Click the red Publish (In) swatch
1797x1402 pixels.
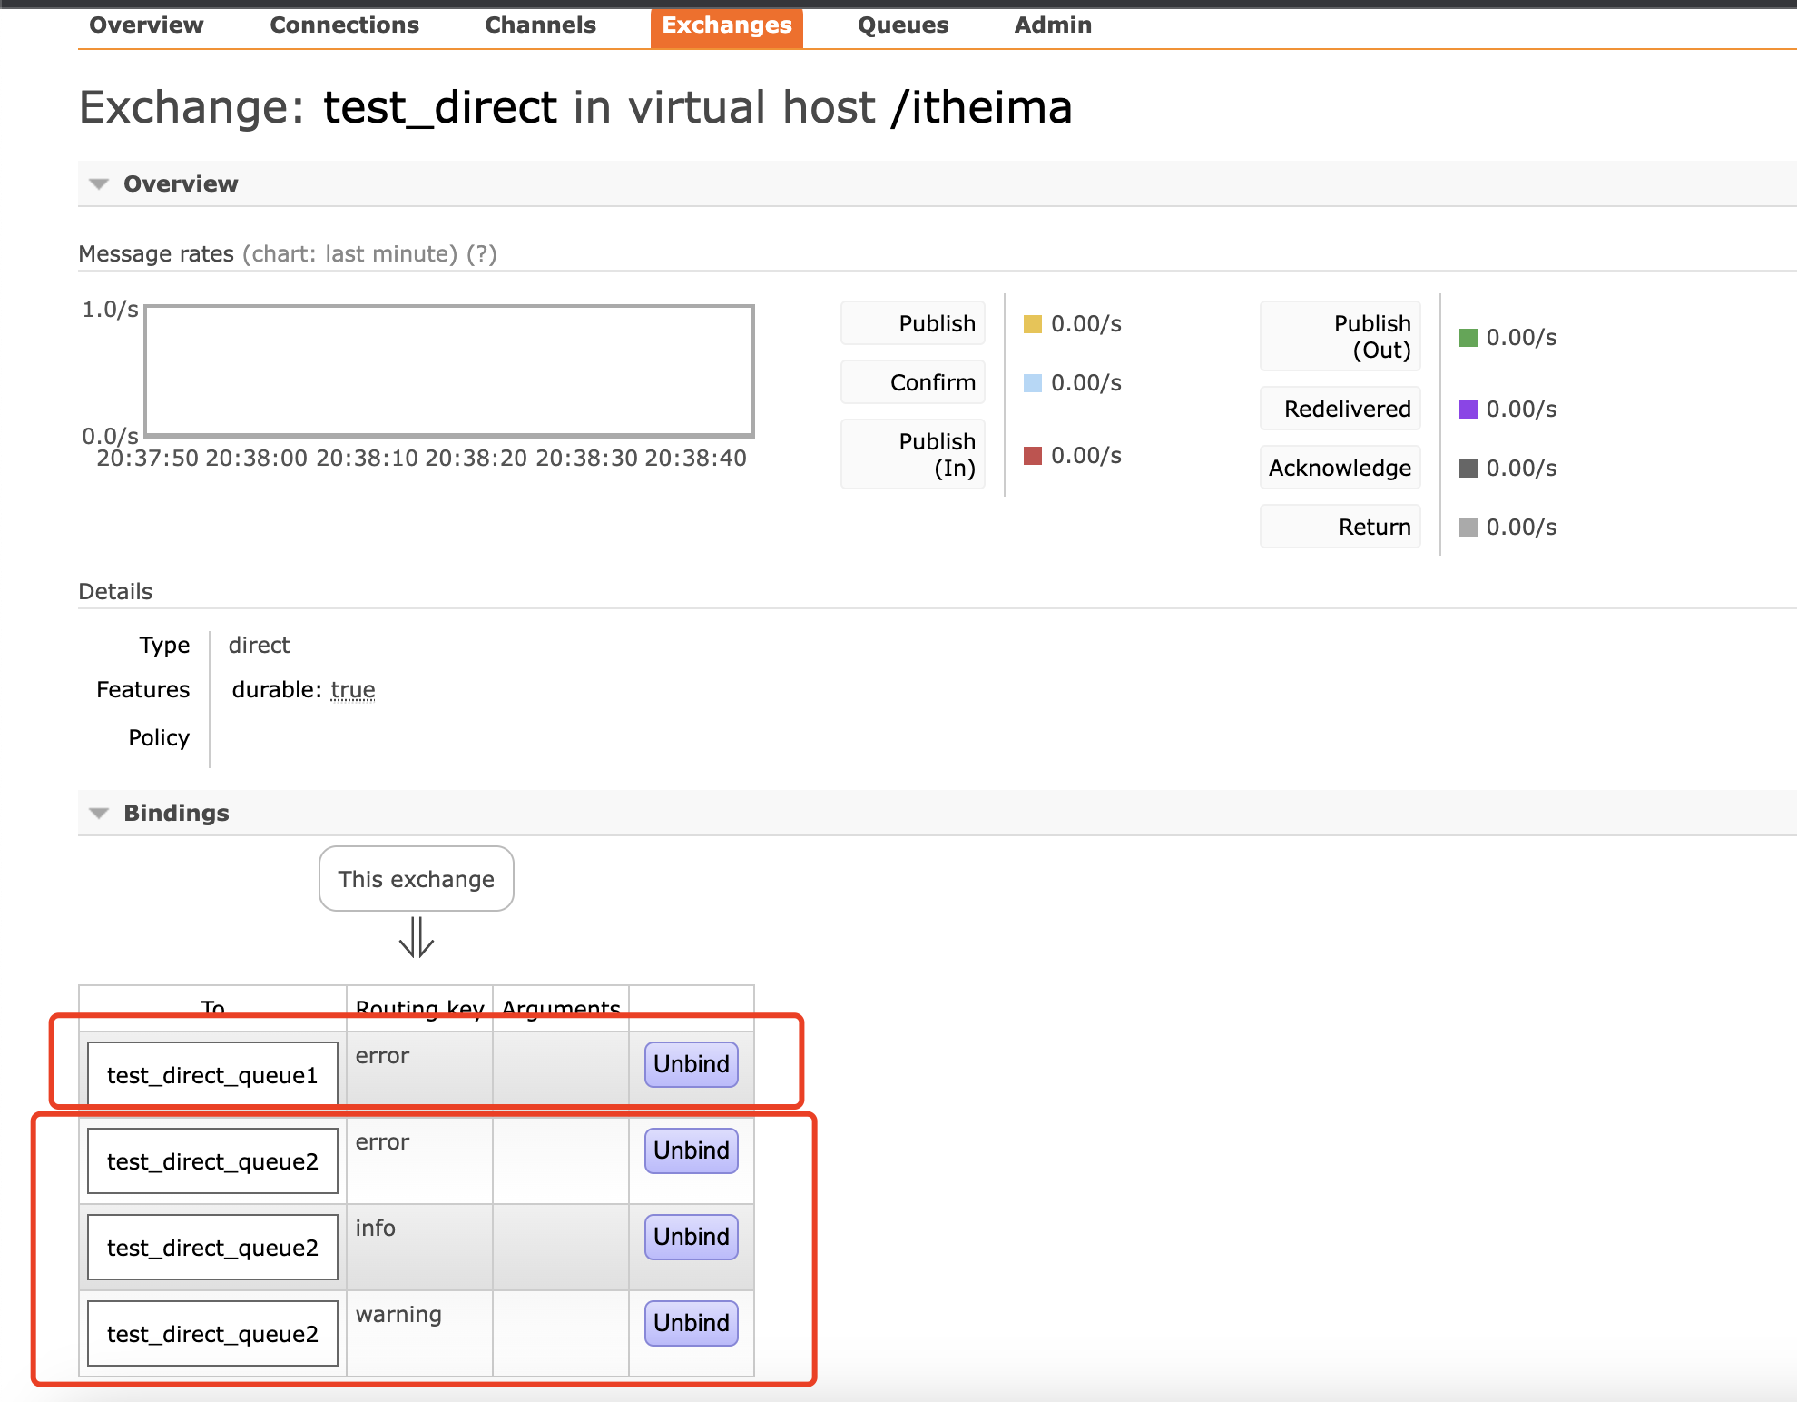1032,456
